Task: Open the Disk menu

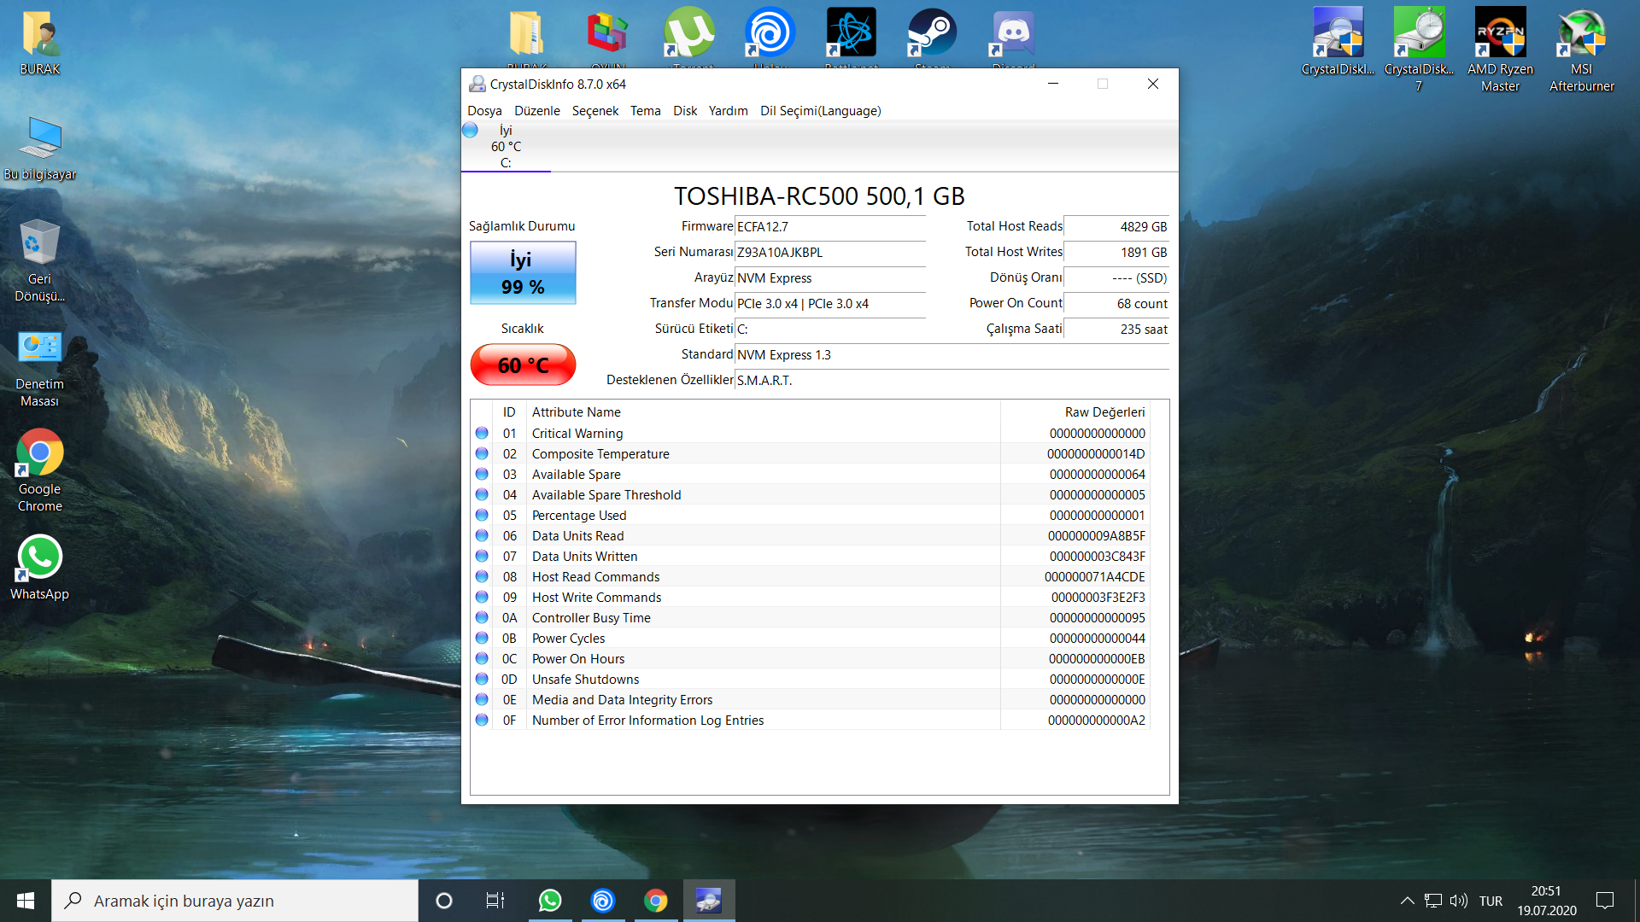Action: coord(684,111)
